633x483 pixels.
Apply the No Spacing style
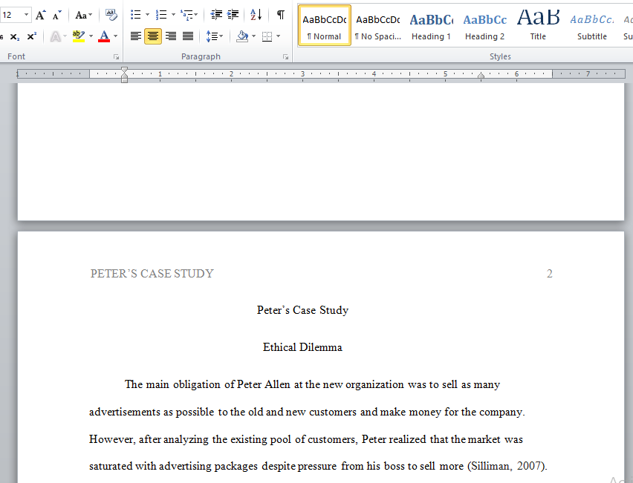click(378, 25)
